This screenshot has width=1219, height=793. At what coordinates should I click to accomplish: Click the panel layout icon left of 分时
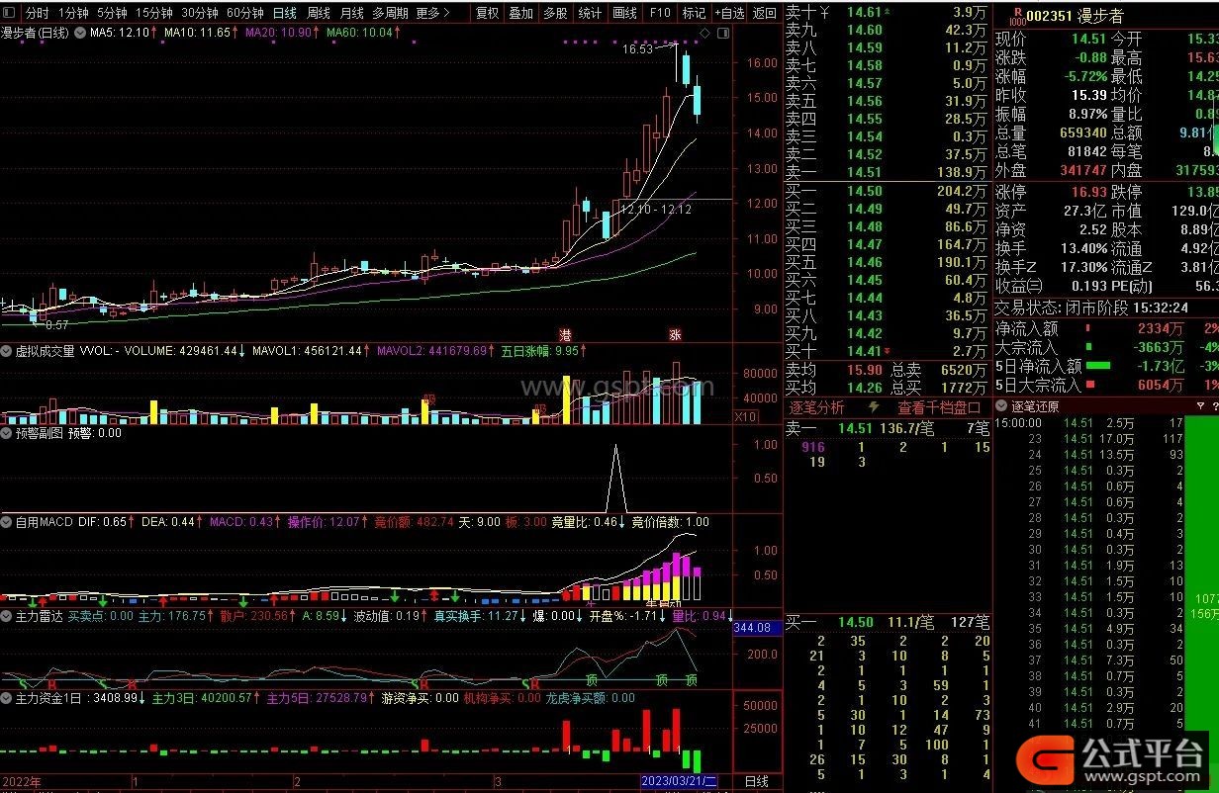11,13
